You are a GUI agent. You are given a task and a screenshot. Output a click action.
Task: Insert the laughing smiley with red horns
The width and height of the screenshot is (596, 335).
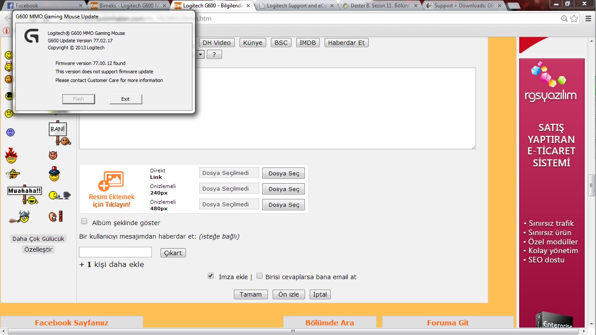pyautogui.click(x=8, y=67)
